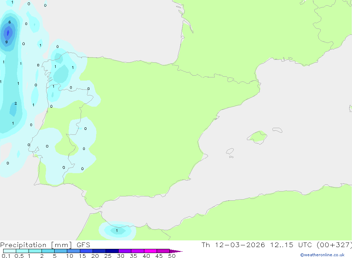This screenshot has height=258, width=352.
Task: Click the '1' value over northern Morocco
Action: (117, 231)
